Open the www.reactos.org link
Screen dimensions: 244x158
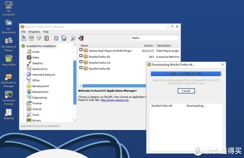(x=115, y=100)
